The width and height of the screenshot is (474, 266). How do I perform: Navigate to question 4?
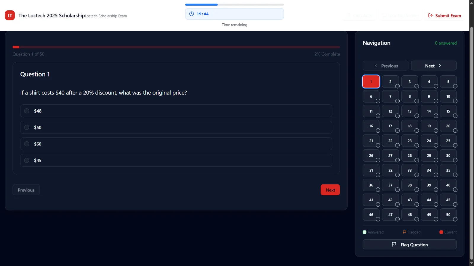(x=429, y=82)
